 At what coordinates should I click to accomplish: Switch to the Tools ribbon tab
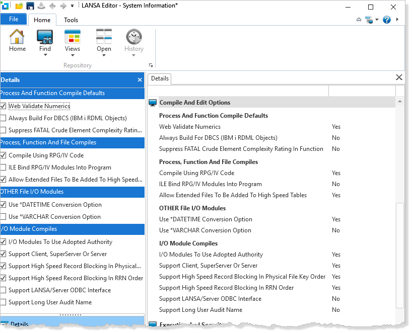point(71,20)
